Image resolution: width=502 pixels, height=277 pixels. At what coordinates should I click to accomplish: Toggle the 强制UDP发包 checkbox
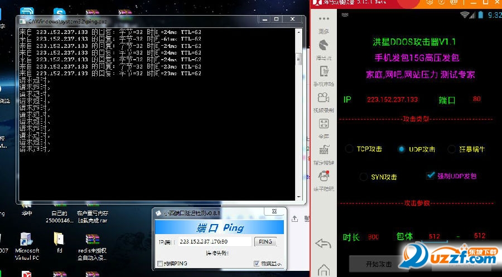point(430,175)
